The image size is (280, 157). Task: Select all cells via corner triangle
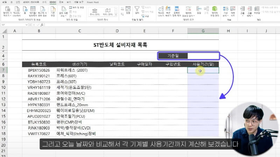(x=4, y=31)
